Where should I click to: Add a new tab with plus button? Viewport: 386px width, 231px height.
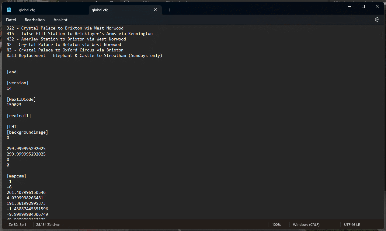tap(169, 10)
